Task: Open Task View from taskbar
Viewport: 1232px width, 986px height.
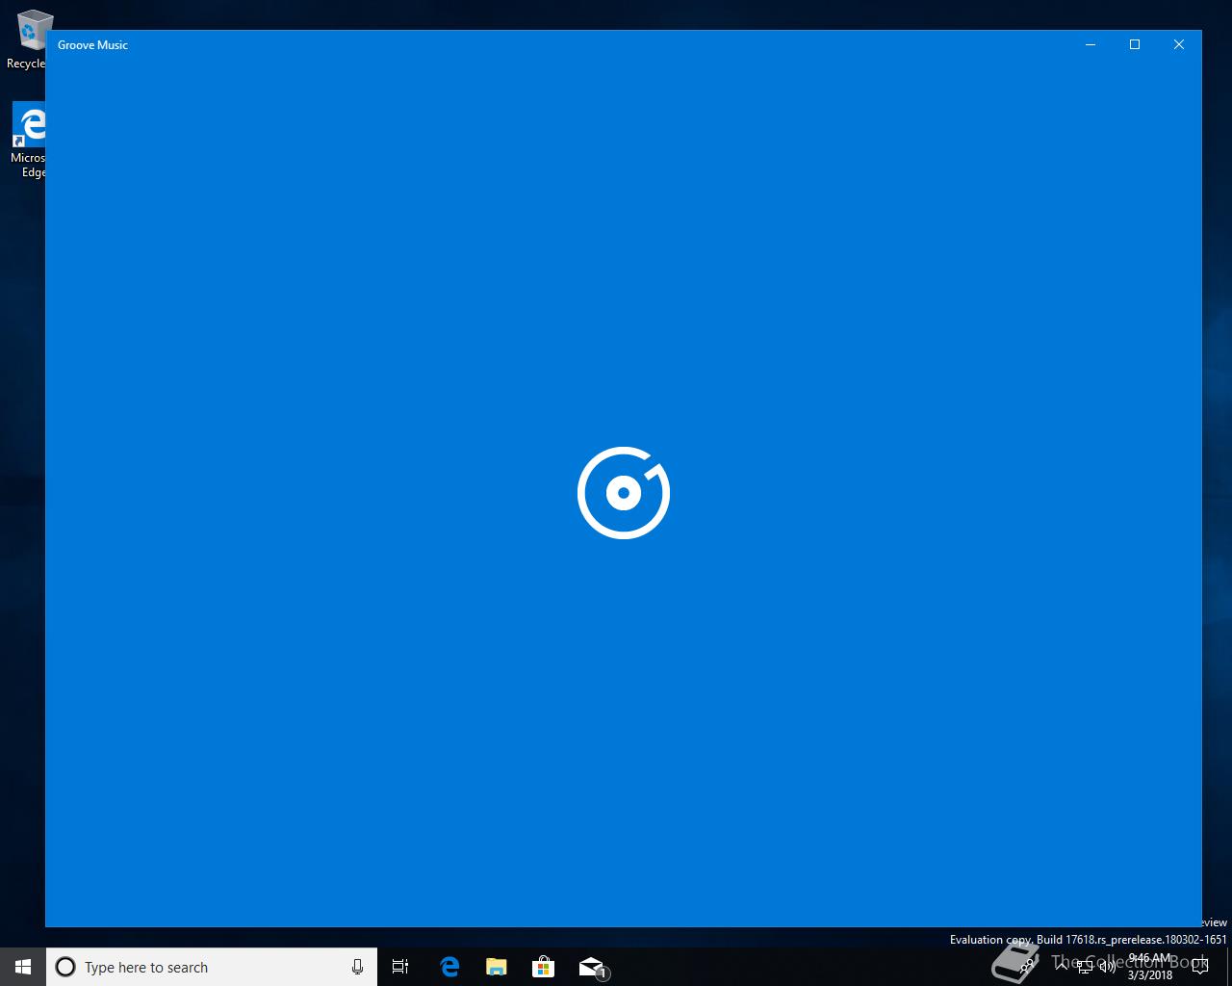Action: tap(400, 967)
